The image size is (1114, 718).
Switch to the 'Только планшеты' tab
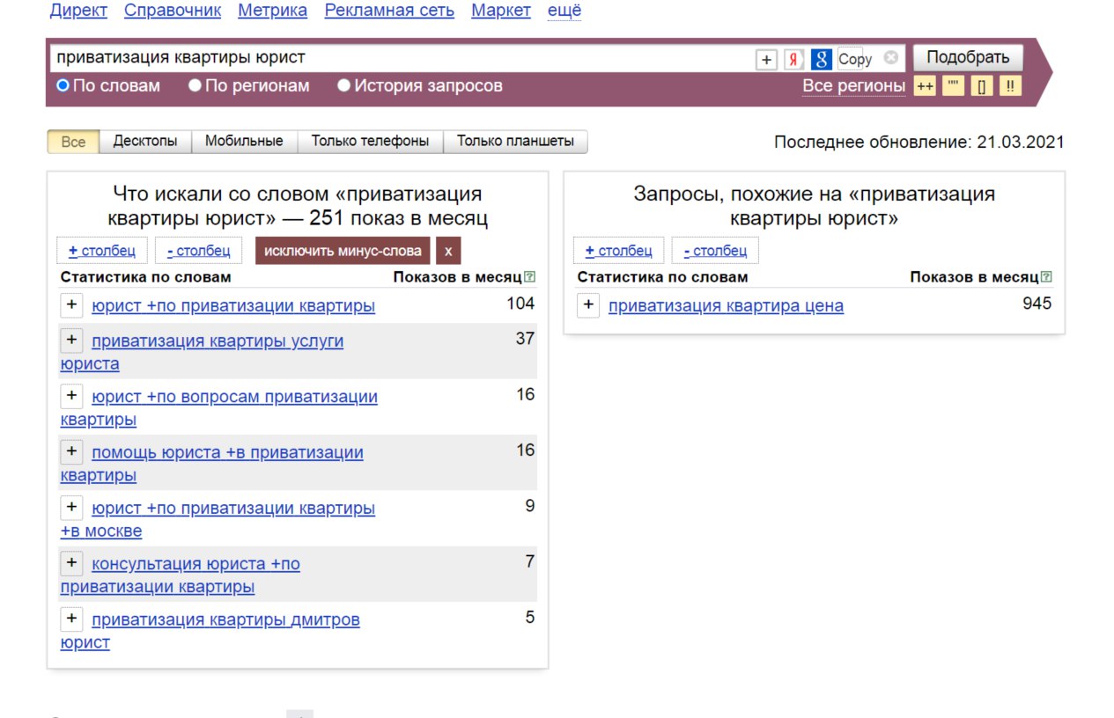(515, 141)
